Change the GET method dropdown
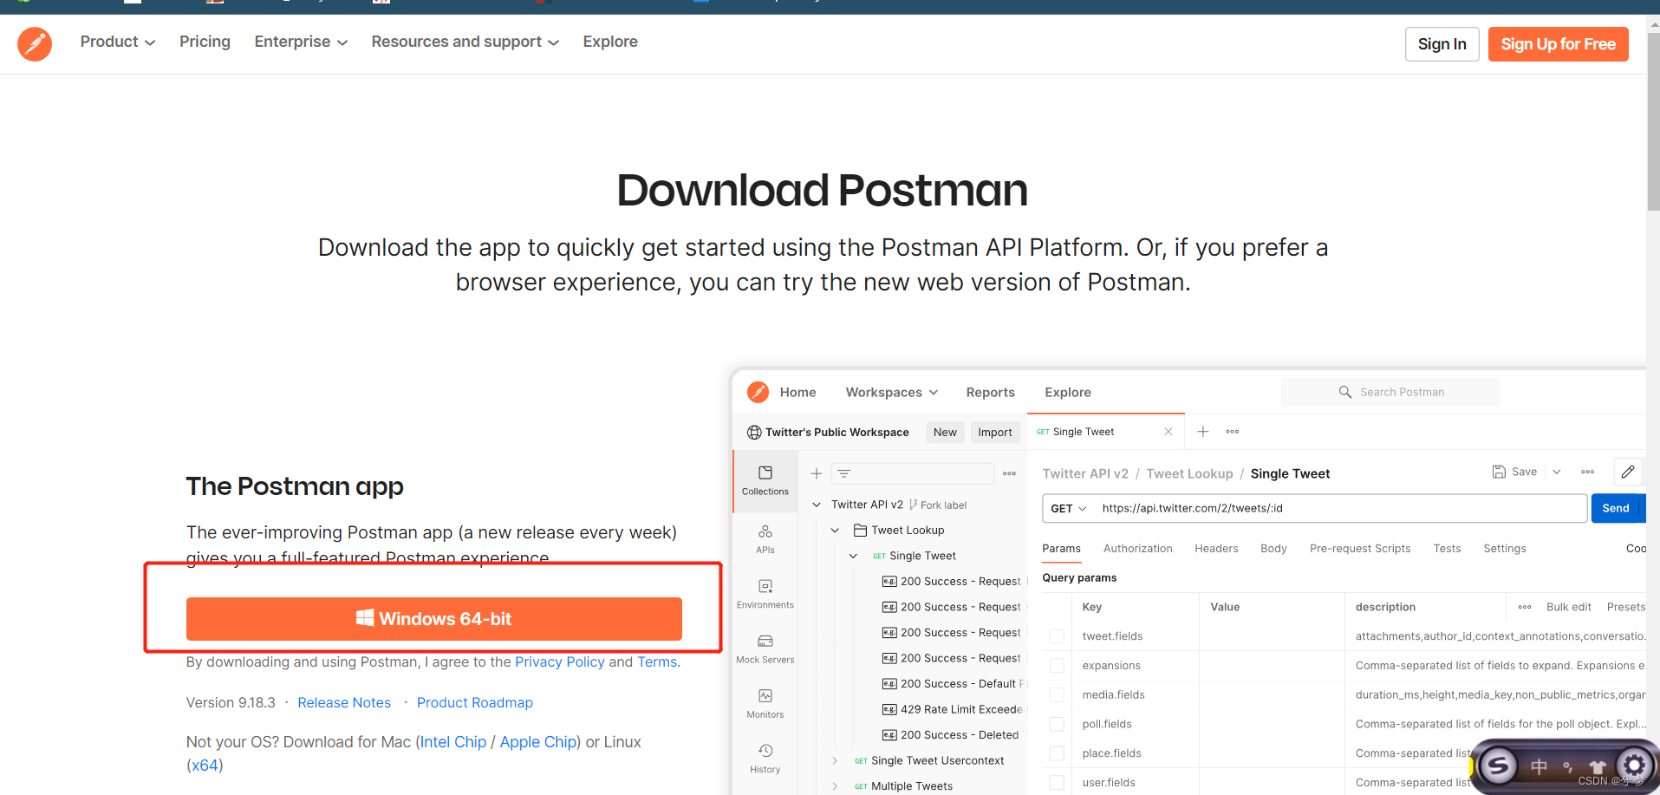This screenshot has width=1660, height=795. click(x=1068, y=508)
